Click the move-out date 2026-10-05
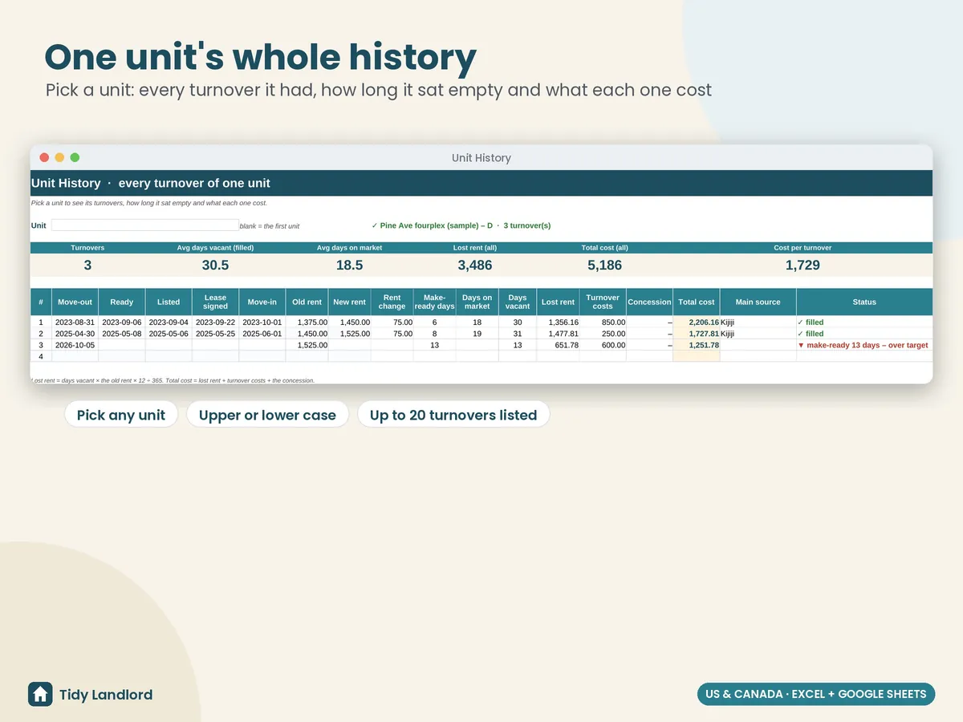963x722 pixels. [75, 345]
